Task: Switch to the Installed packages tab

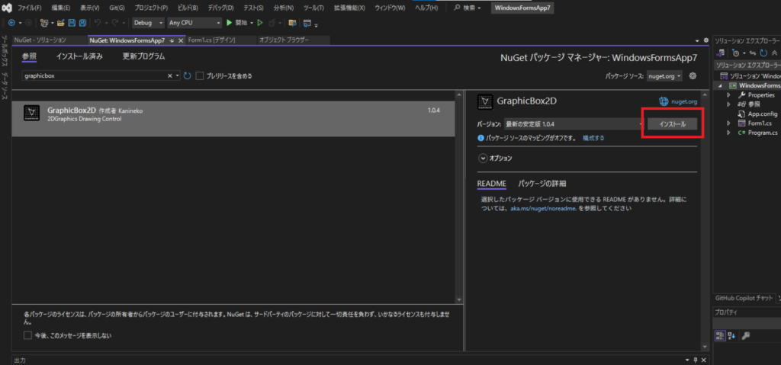Action: [x=79, y=56]
